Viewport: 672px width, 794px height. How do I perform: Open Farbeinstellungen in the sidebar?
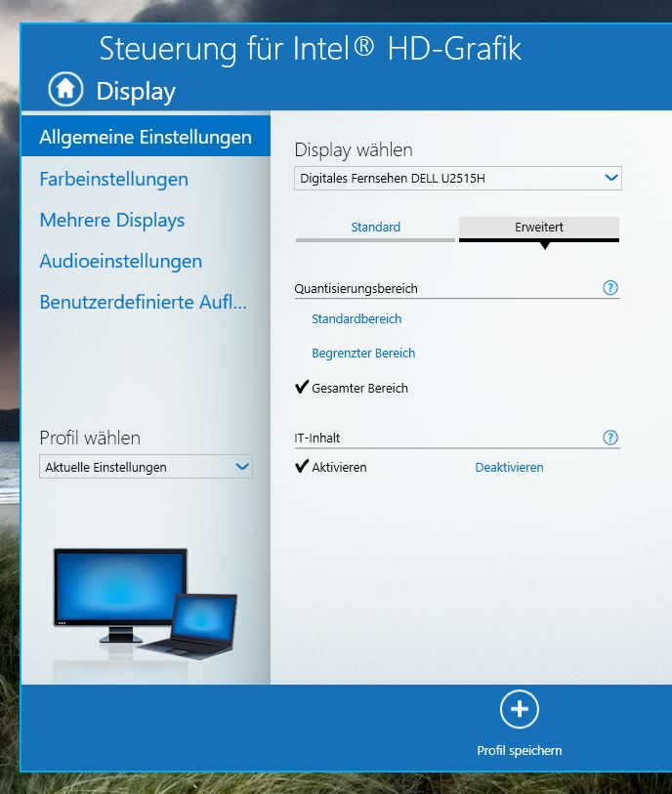pos(113,180)
